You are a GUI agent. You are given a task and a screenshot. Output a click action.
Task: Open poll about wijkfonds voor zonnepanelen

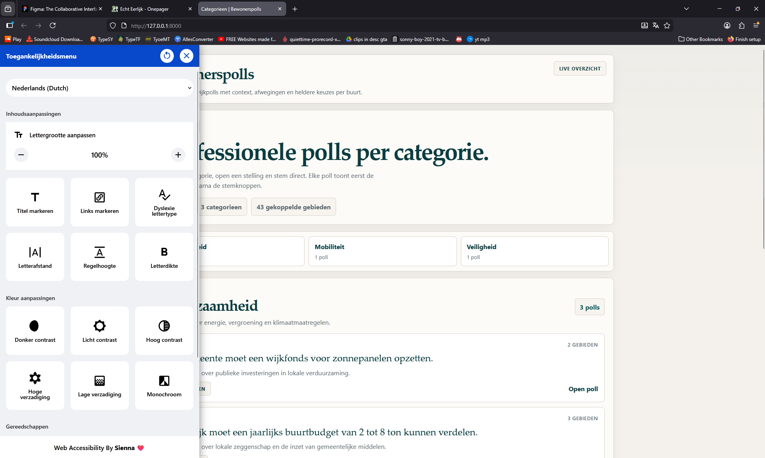point(583,389)
